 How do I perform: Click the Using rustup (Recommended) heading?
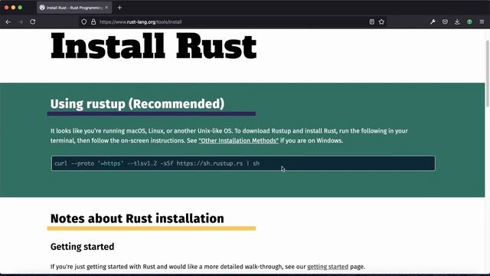pyautogui.click(x=137, y=104)
